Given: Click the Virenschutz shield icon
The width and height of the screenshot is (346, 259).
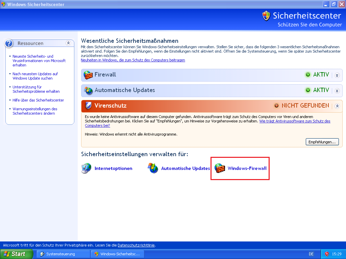Looking at the screenshot, I should [x=88, y=106].
